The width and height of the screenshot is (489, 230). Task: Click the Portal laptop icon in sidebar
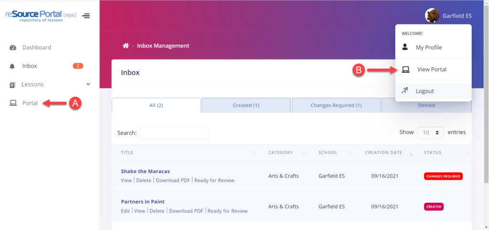(13, 103)
